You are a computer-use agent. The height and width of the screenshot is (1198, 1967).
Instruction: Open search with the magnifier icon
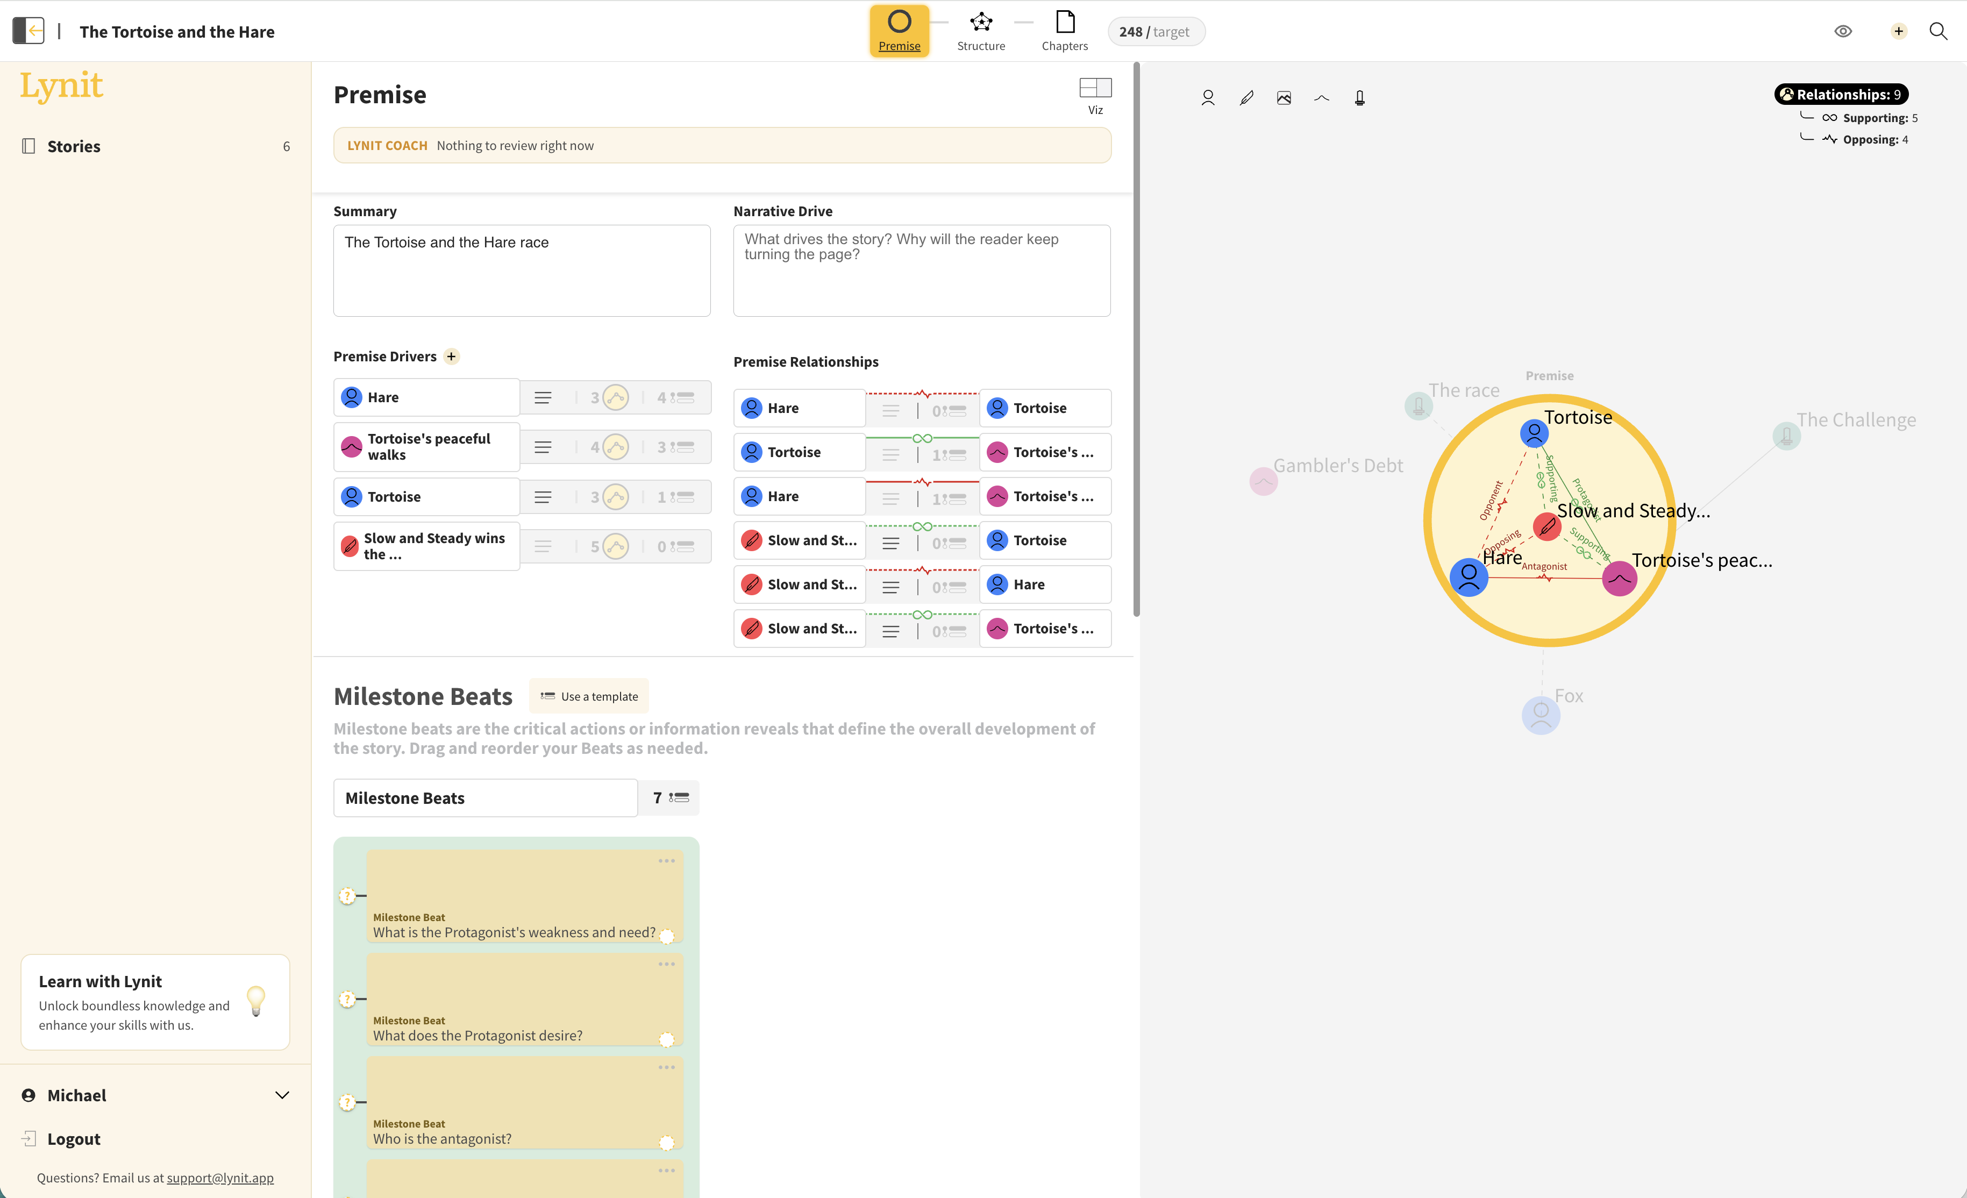[1939, 31]
